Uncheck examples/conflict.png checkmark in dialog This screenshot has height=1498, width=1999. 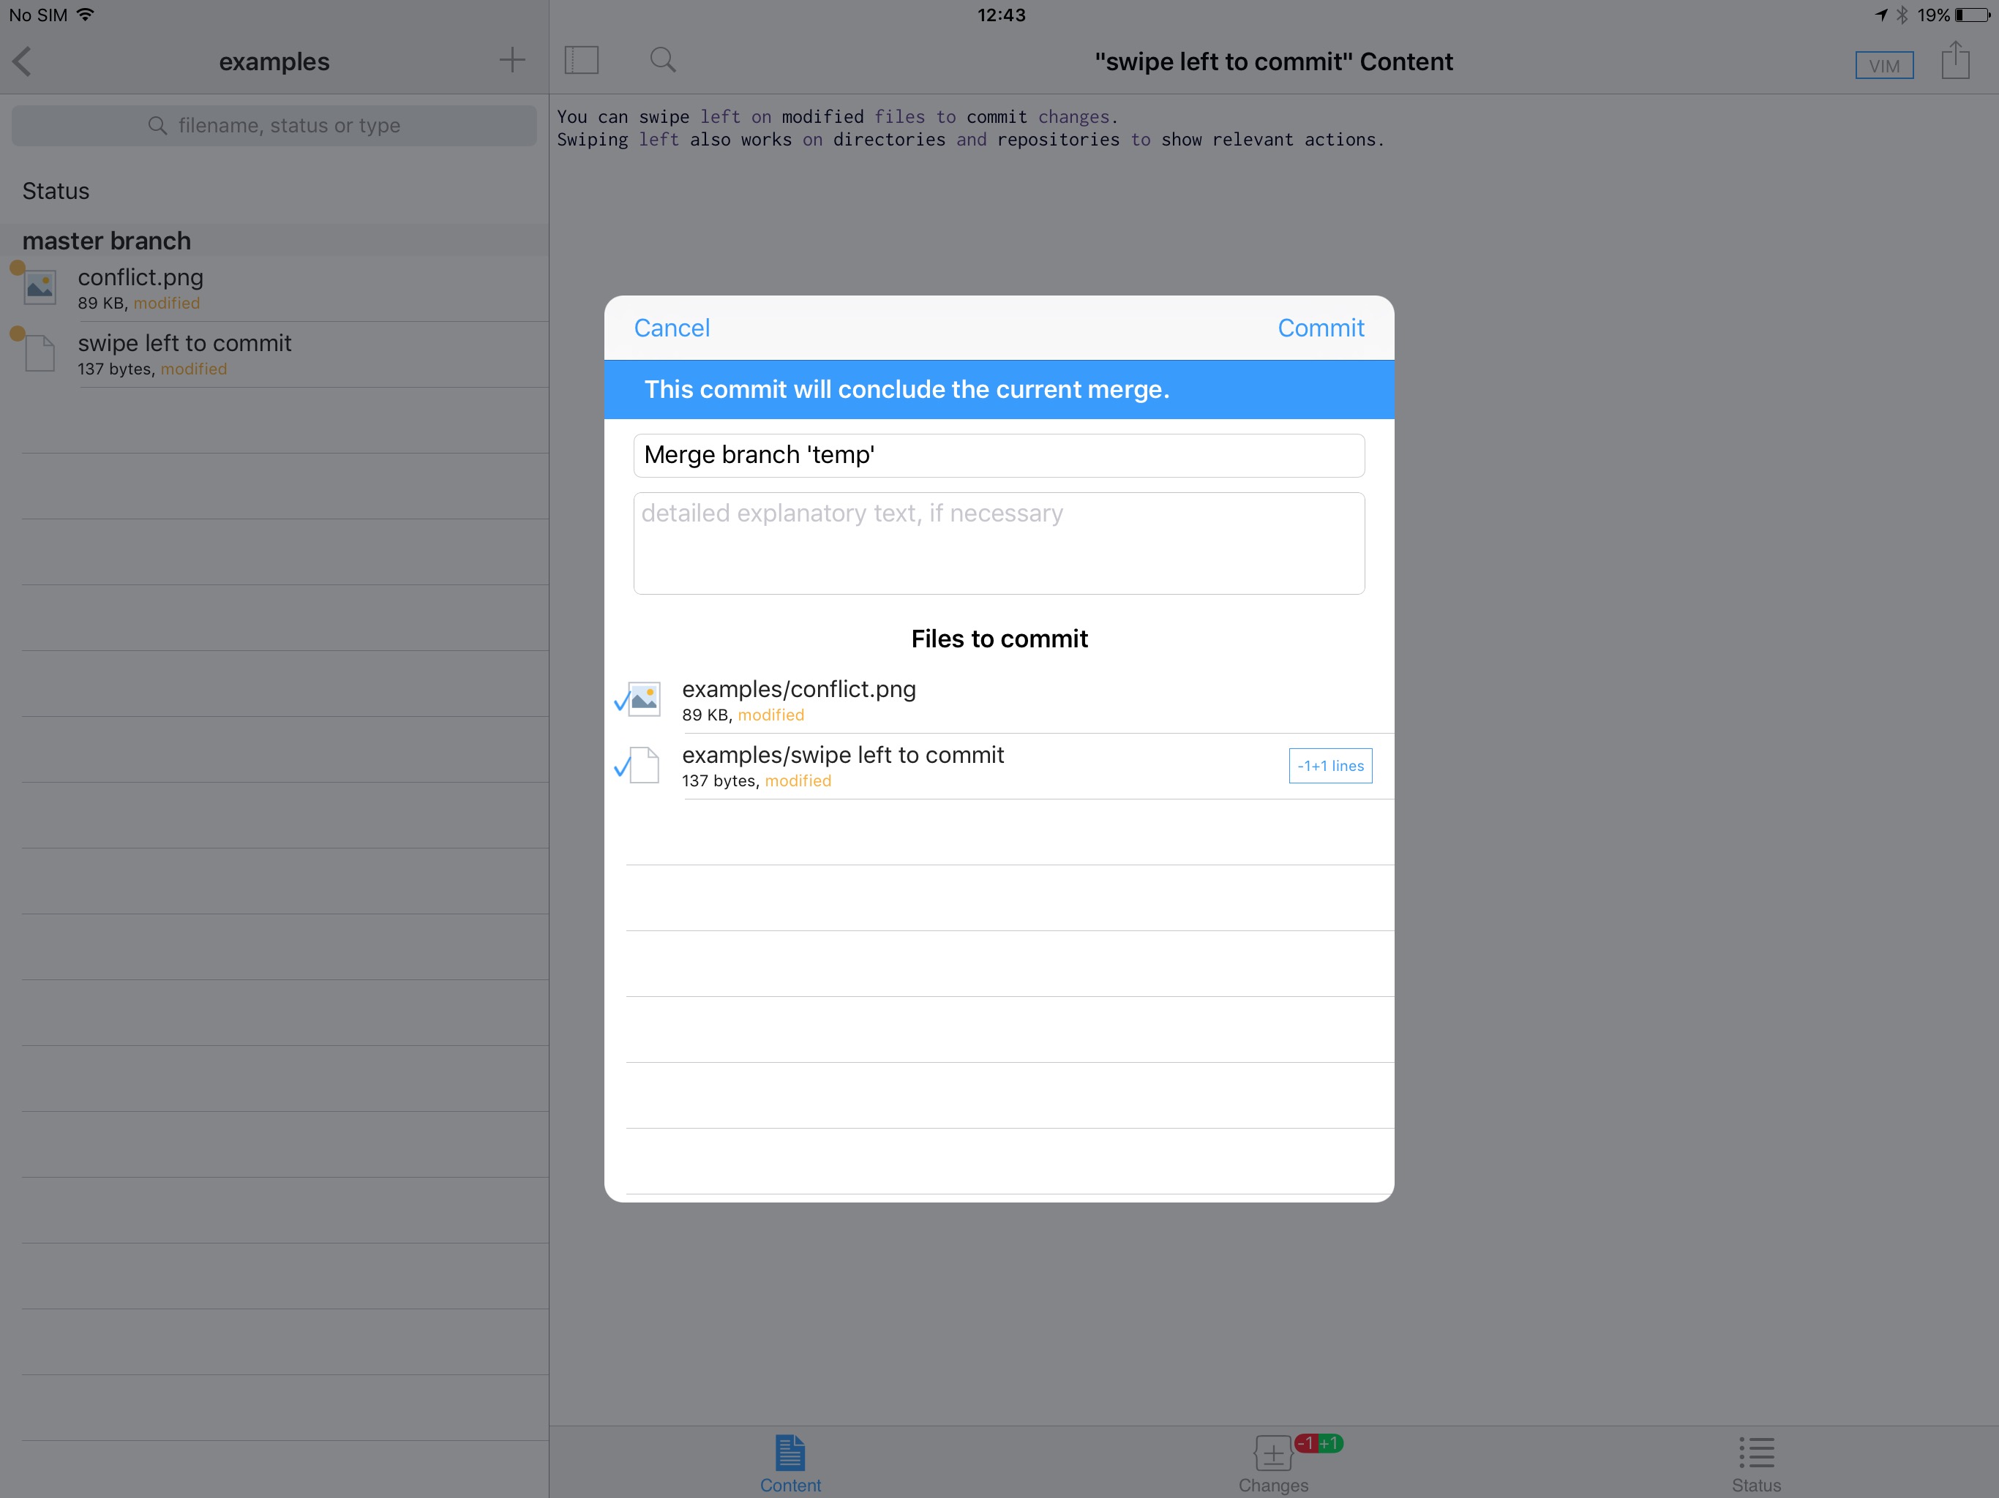(623, 701)
